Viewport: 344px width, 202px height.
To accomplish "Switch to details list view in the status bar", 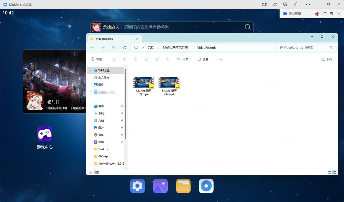I will click(329, 173).
